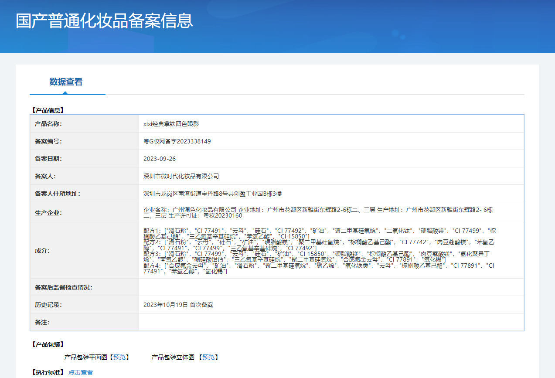
Task: Click the 备案后监督检查情况 row label
Action: click(64, 287)
